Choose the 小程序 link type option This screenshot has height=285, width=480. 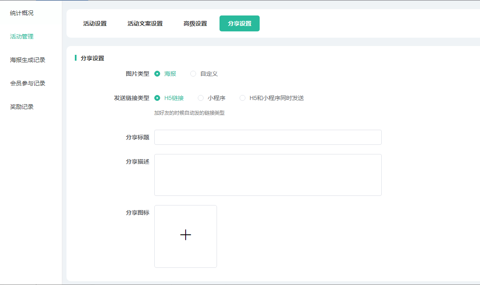[x=201, y=98]
